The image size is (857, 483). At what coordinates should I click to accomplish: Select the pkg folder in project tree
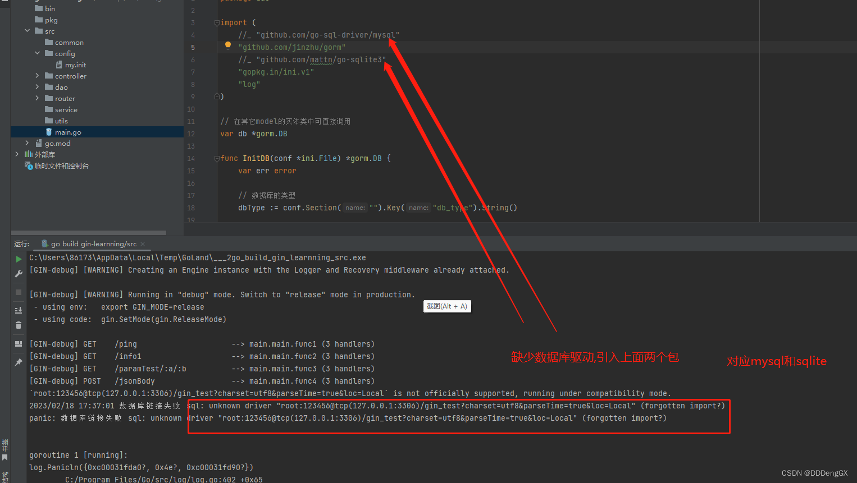51,20
